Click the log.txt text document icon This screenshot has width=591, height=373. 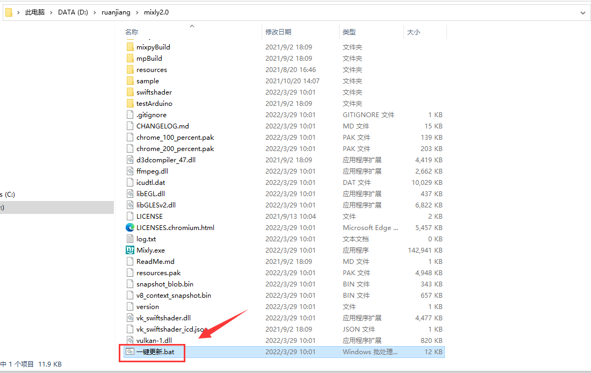click(130, 239)
